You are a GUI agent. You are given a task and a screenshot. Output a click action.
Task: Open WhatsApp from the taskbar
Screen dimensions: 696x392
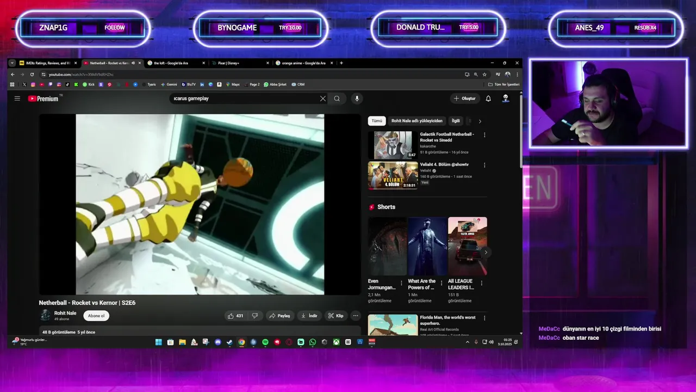(313, 342)
